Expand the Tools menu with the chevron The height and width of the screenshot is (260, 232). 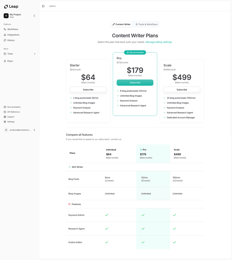tap(35, 54)
